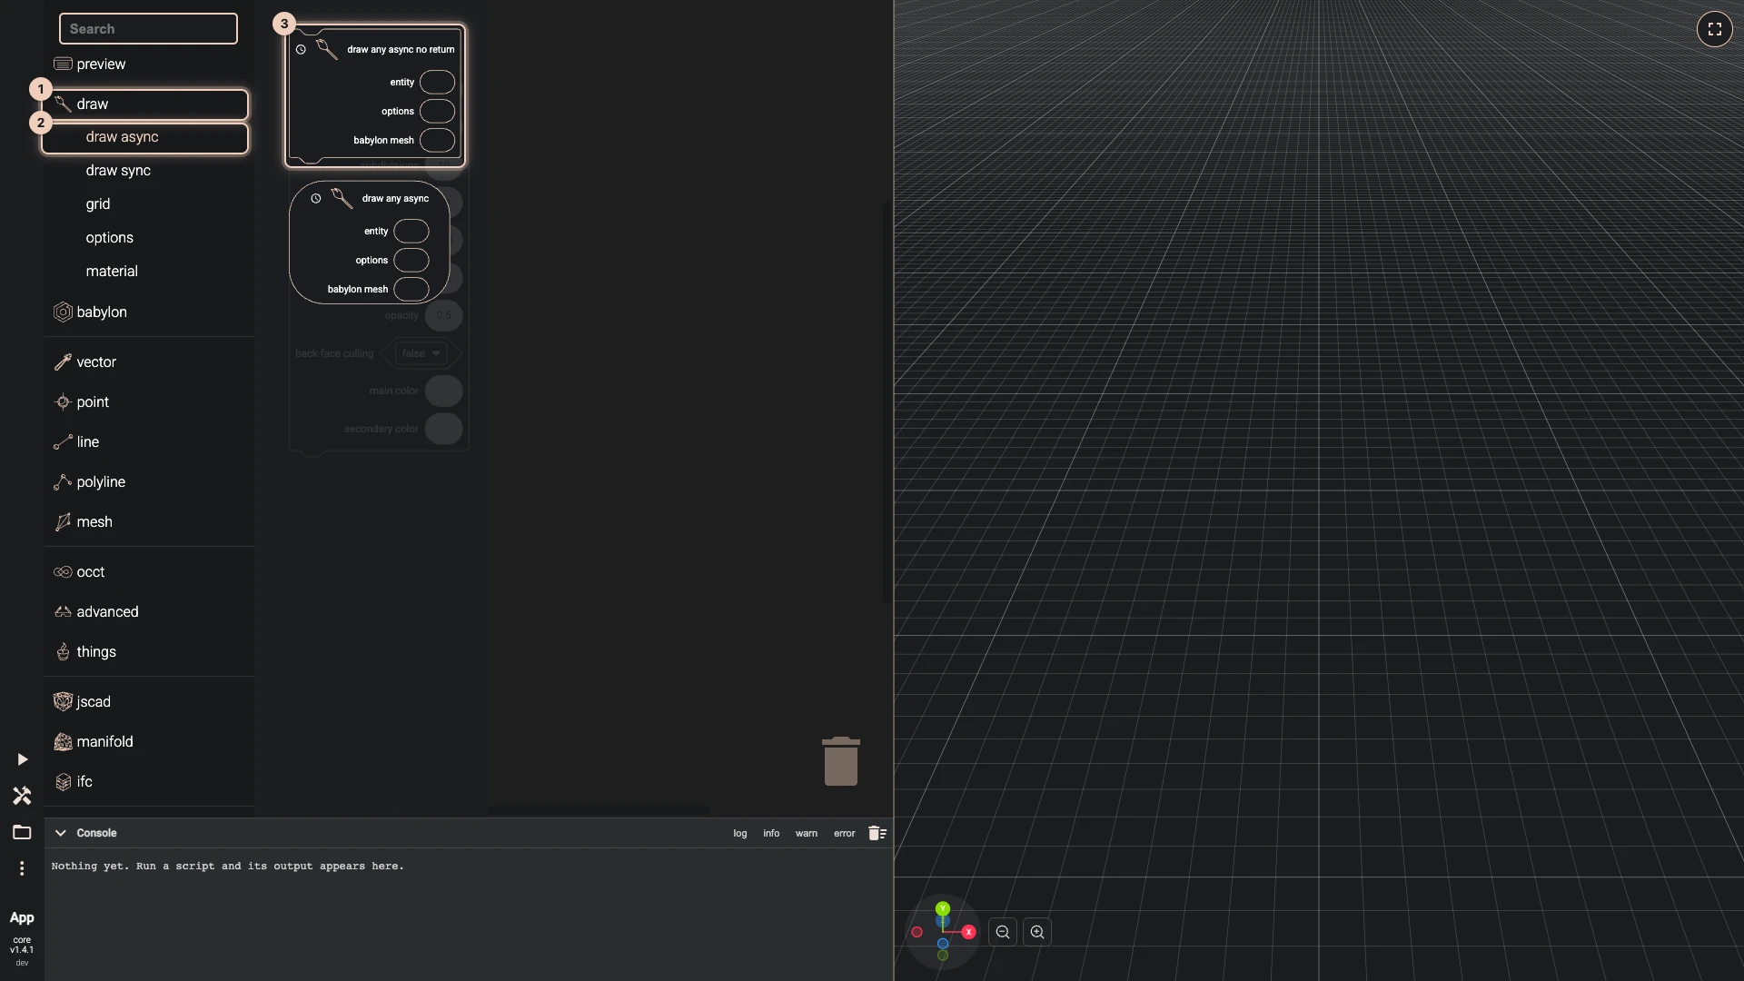Viewport: 1744px width, 981px height.
Task: Select material subcategory under draw
Action: pos(149,272)
